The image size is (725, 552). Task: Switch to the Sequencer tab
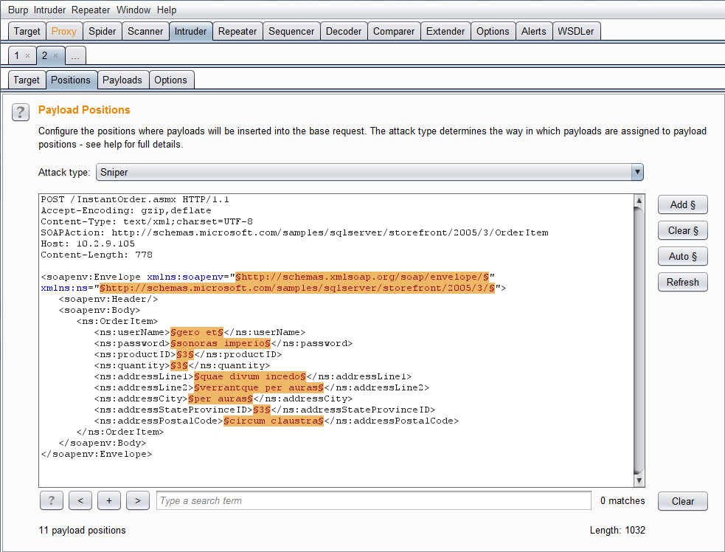pyautogui.click(x=291, y=32)
